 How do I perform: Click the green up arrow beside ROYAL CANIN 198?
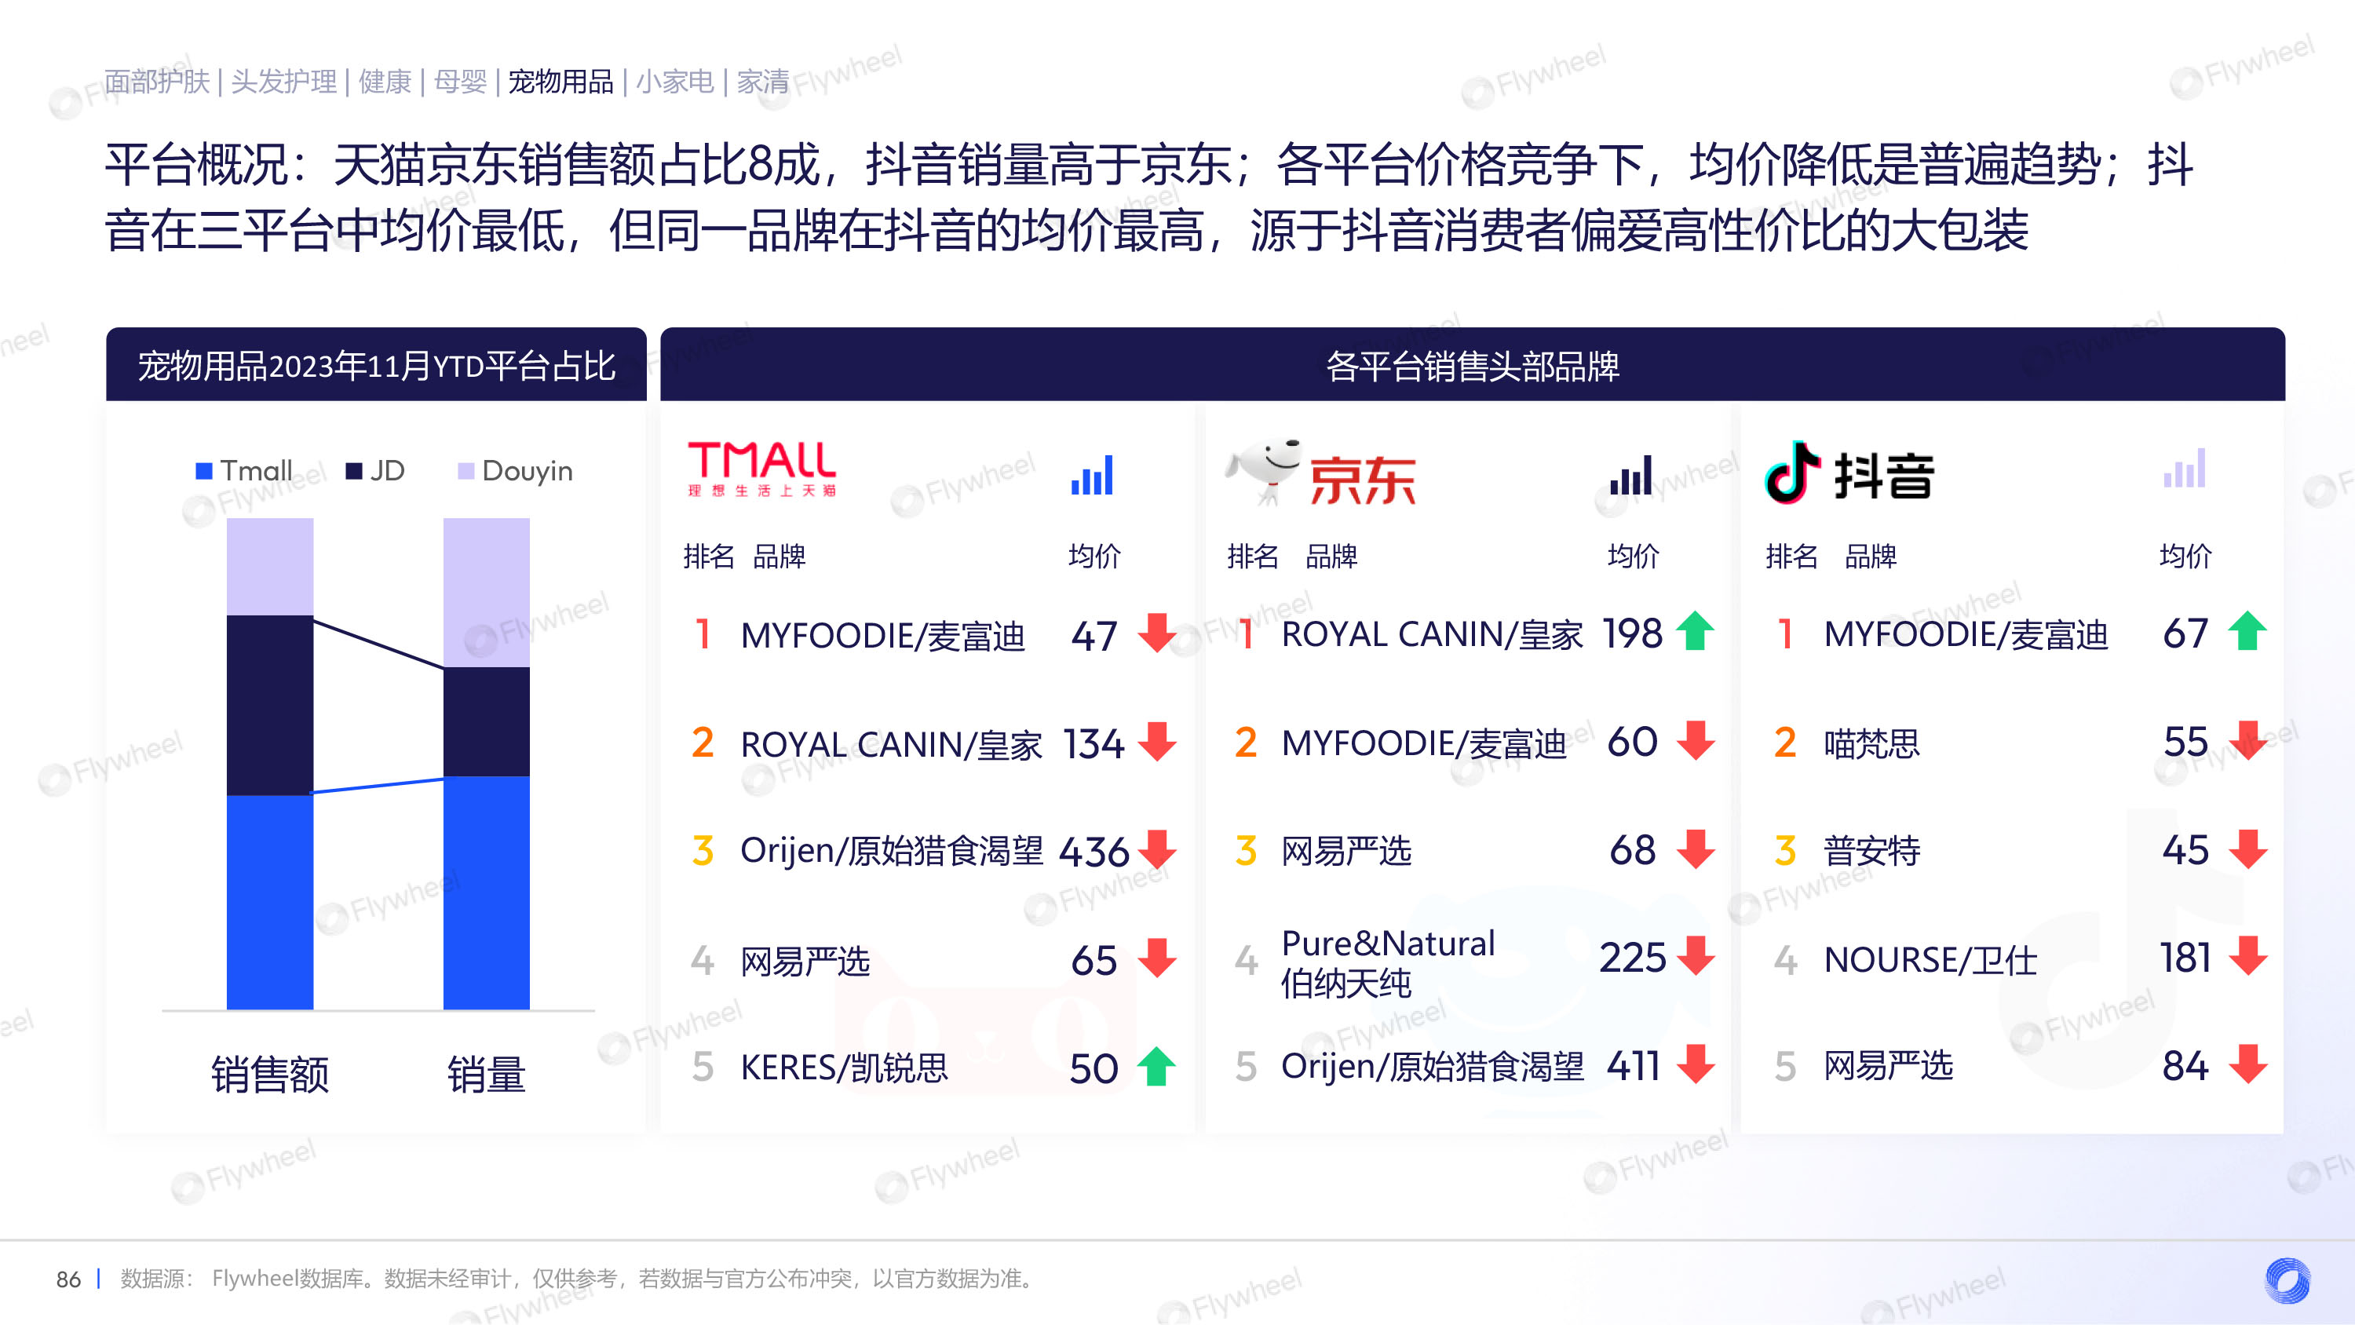(1696, 631)
